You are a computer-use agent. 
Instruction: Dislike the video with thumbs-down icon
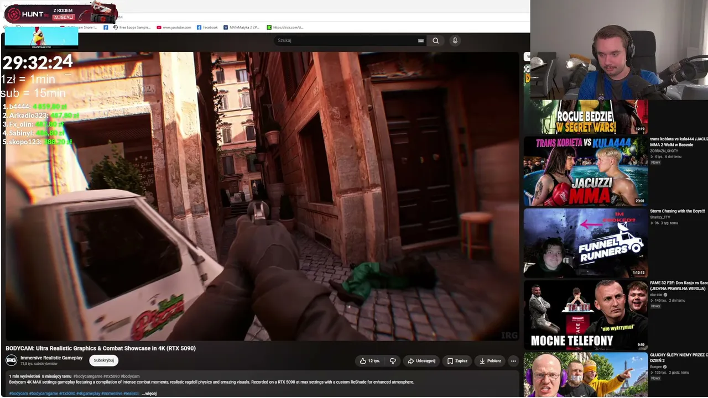pyautogui.click(x=393, y=361)
